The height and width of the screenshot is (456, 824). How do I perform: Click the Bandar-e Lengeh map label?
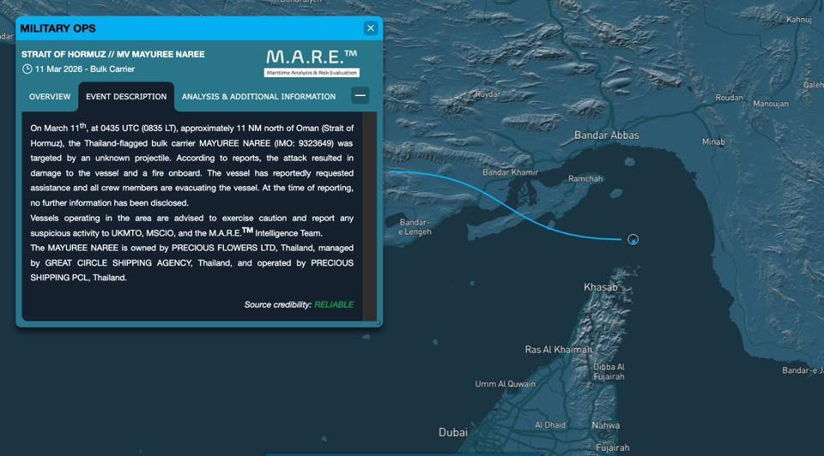(415, 227)
